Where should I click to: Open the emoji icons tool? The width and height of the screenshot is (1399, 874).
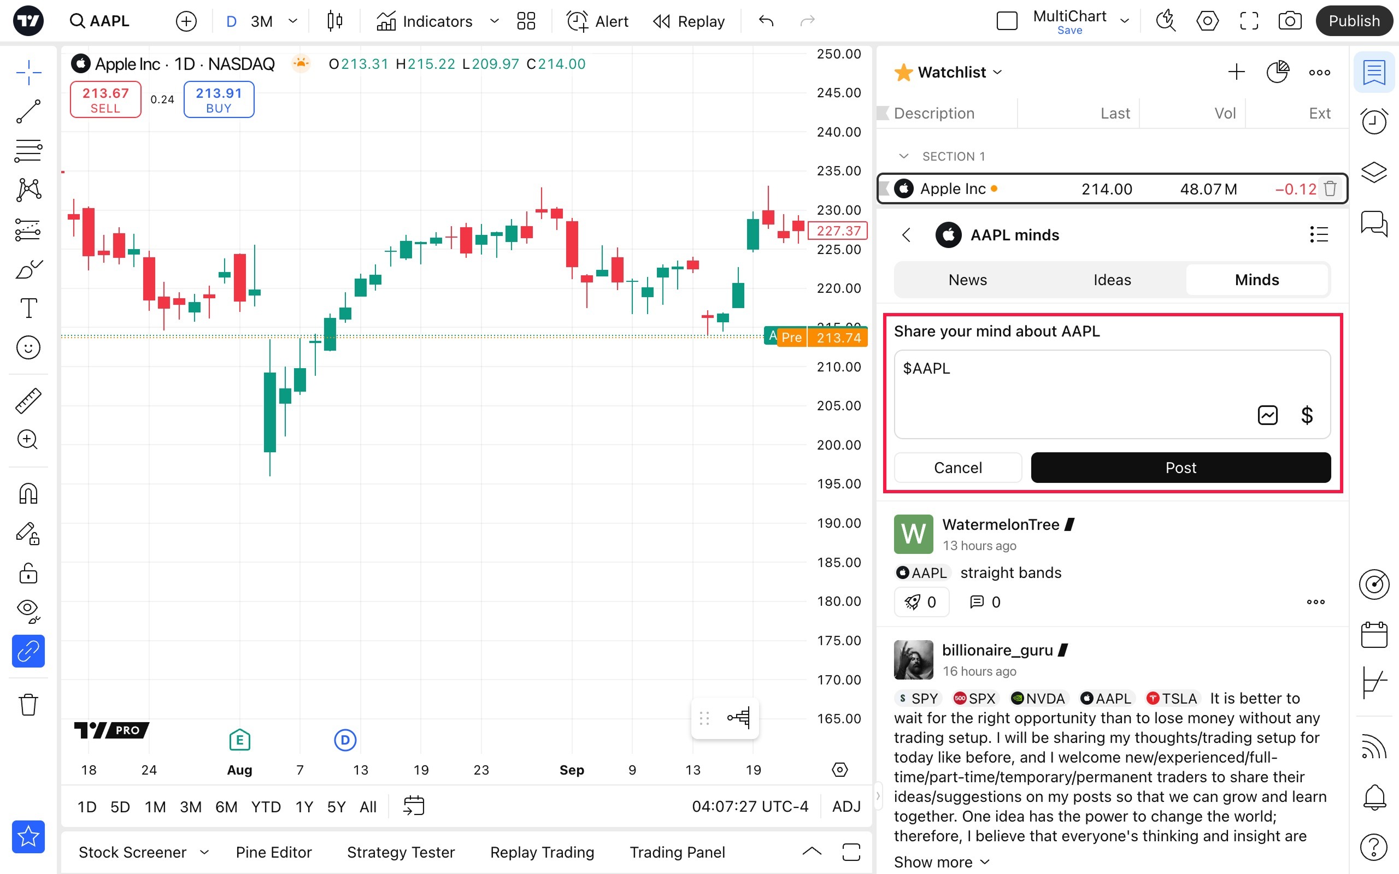point(28,347)
